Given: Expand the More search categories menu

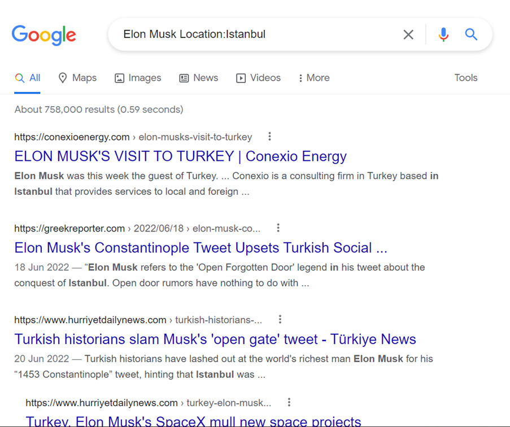Looking at the screenshot, I should (x=314, y=78).
